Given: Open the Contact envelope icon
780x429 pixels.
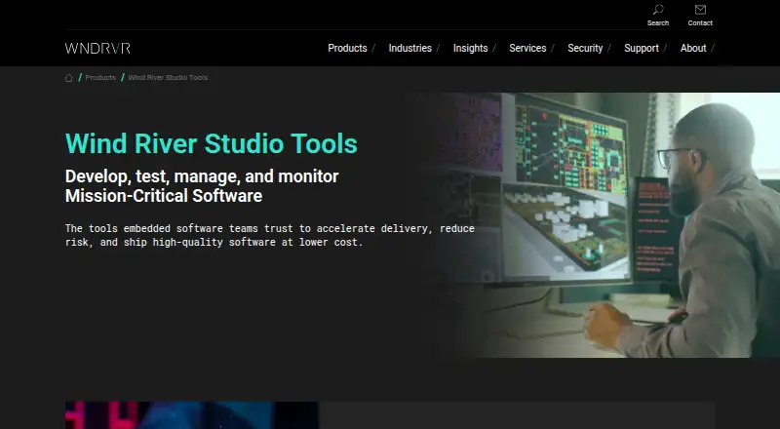Looking at the screenshot, I should click(x=700, y=10).
